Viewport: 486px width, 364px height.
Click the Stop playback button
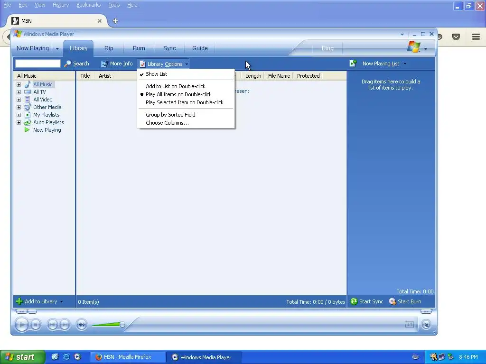(36, 325)
